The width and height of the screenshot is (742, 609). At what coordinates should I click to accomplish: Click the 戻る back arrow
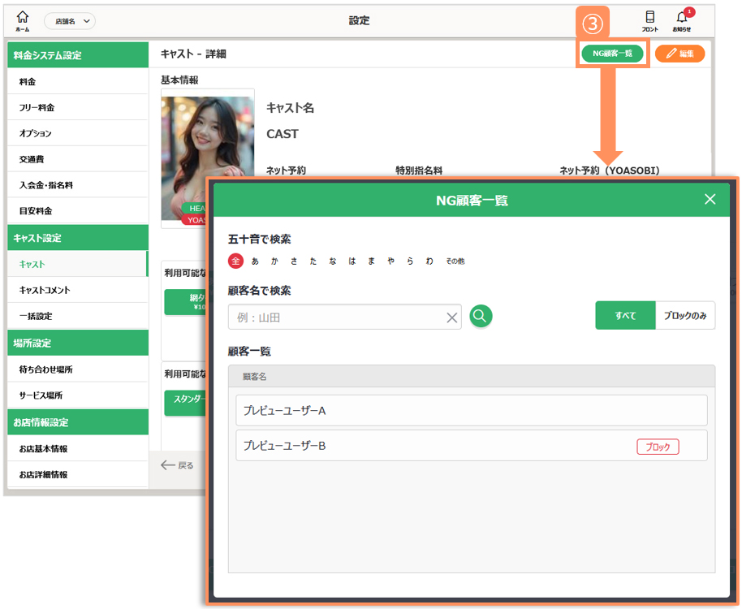177,465
